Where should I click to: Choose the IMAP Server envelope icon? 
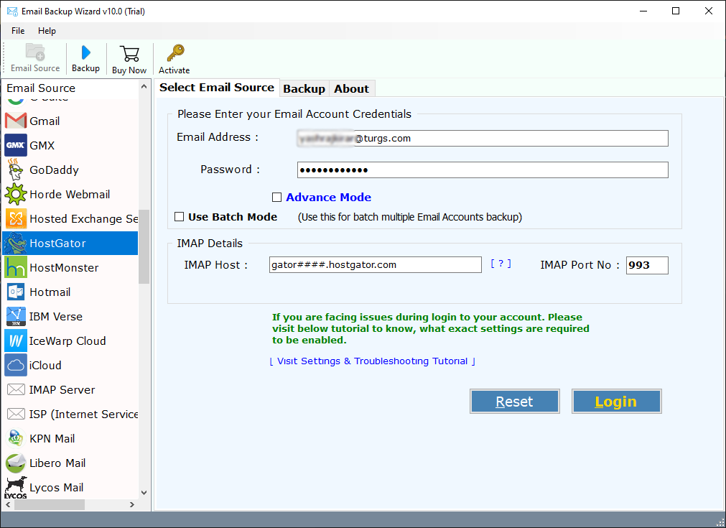coord(16,389)
